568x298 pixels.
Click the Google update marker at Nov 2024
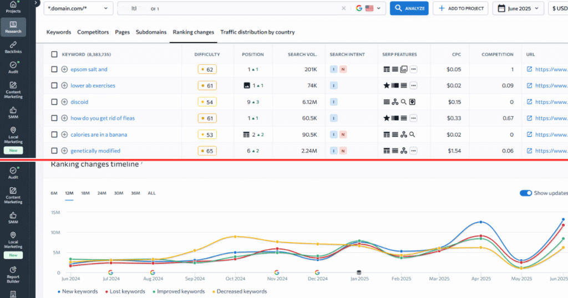[x=277, y=273]
